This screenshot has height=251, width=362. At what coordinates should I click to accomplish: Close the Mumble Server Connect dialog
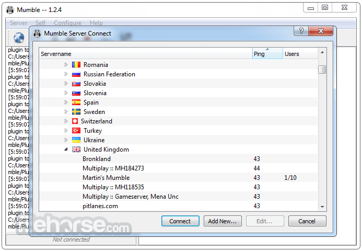(x=321, y=31)
